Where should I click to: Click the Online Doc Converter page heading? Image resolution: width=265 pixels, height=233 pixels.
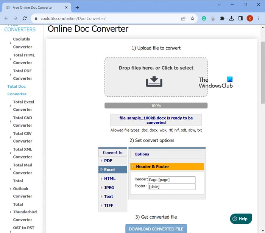click(88, 29)
